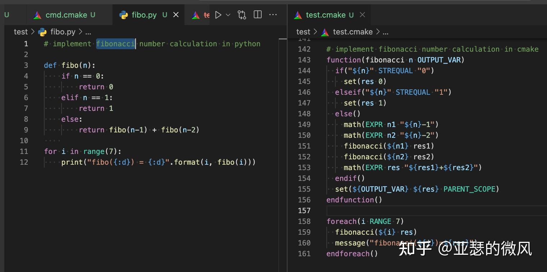
Task: Expand the breadcrumb ellipsis after fibo.py
Action: 88,32
